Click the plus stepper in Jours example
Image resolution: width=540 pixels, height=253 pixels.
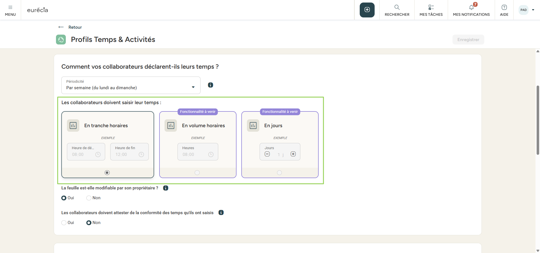(293, 154)
